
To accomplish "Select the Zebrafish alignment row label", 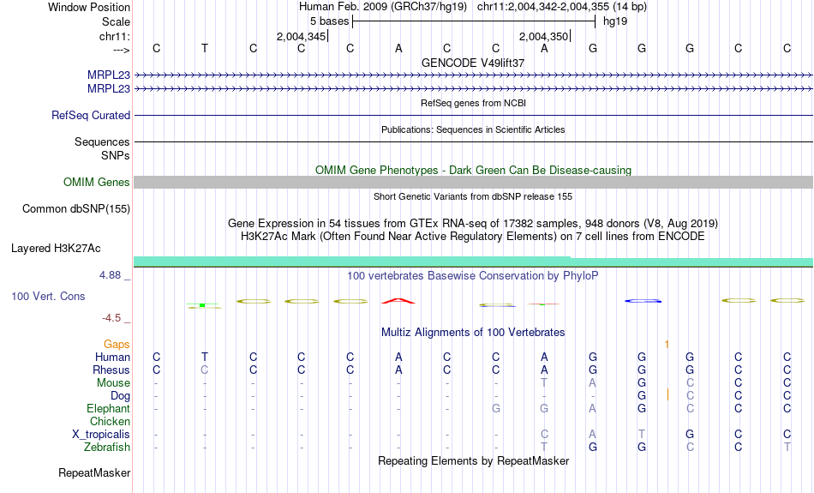I will click(107, 448).
